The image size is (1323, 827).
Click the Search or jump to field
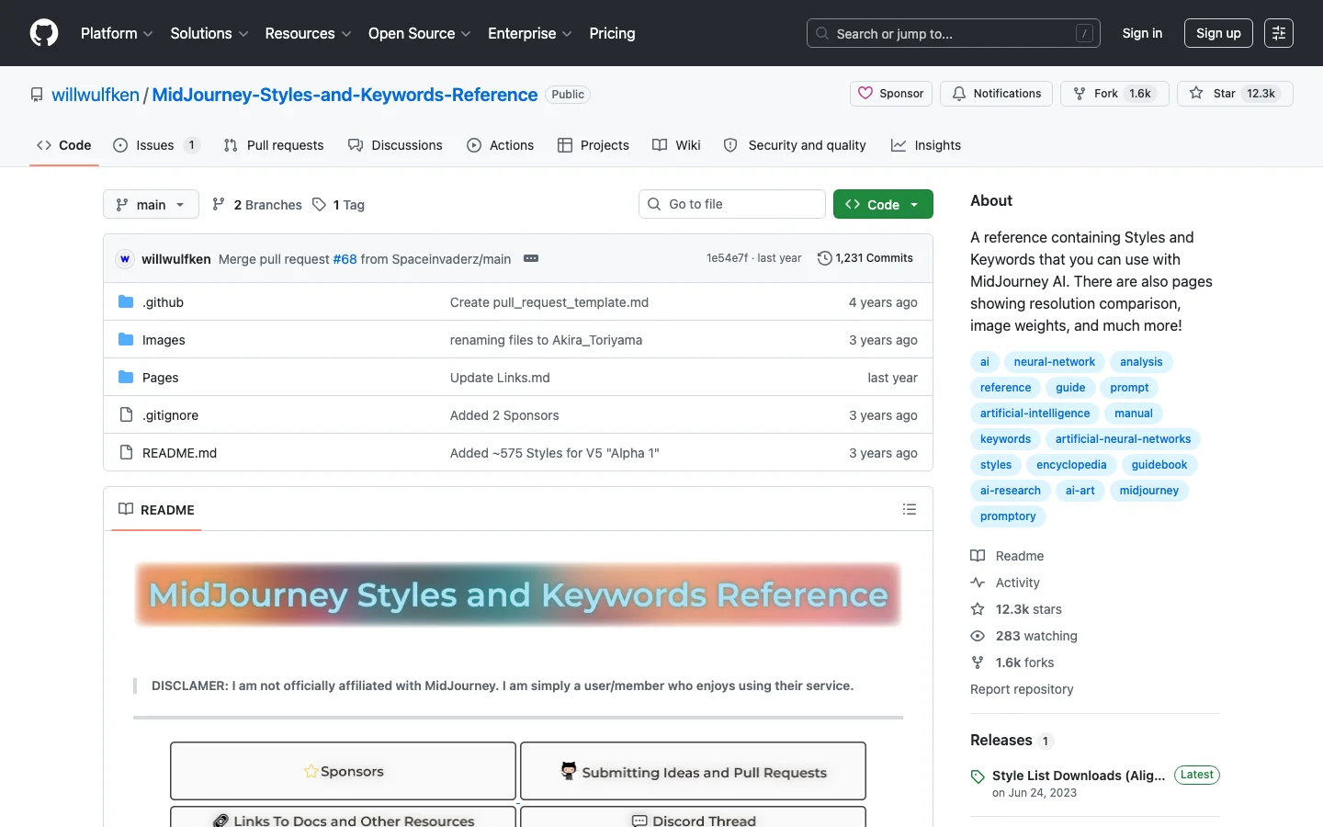[x=954, y=33]
